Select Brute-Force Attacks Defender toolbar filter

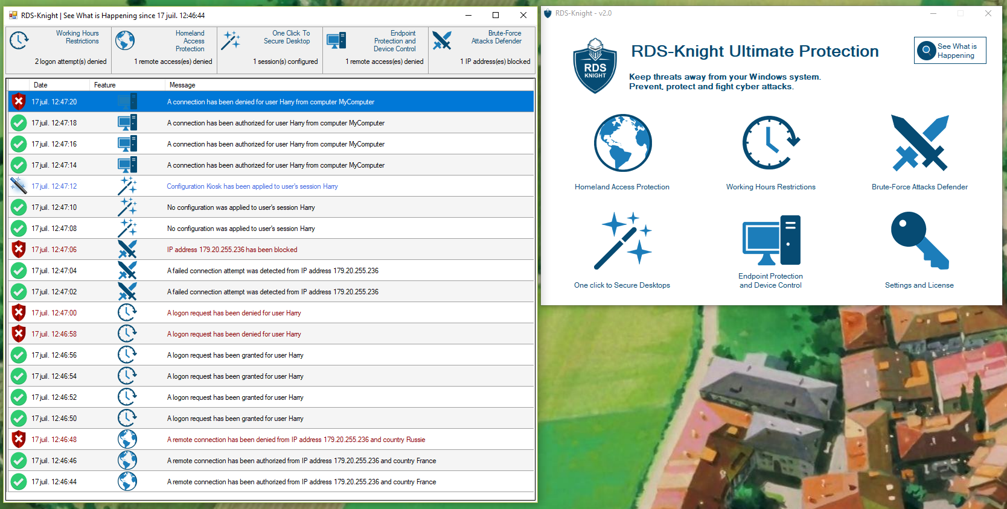click(481, 48)
